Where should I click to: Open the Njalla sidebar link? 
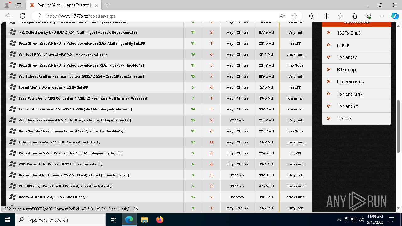[343, 45]
